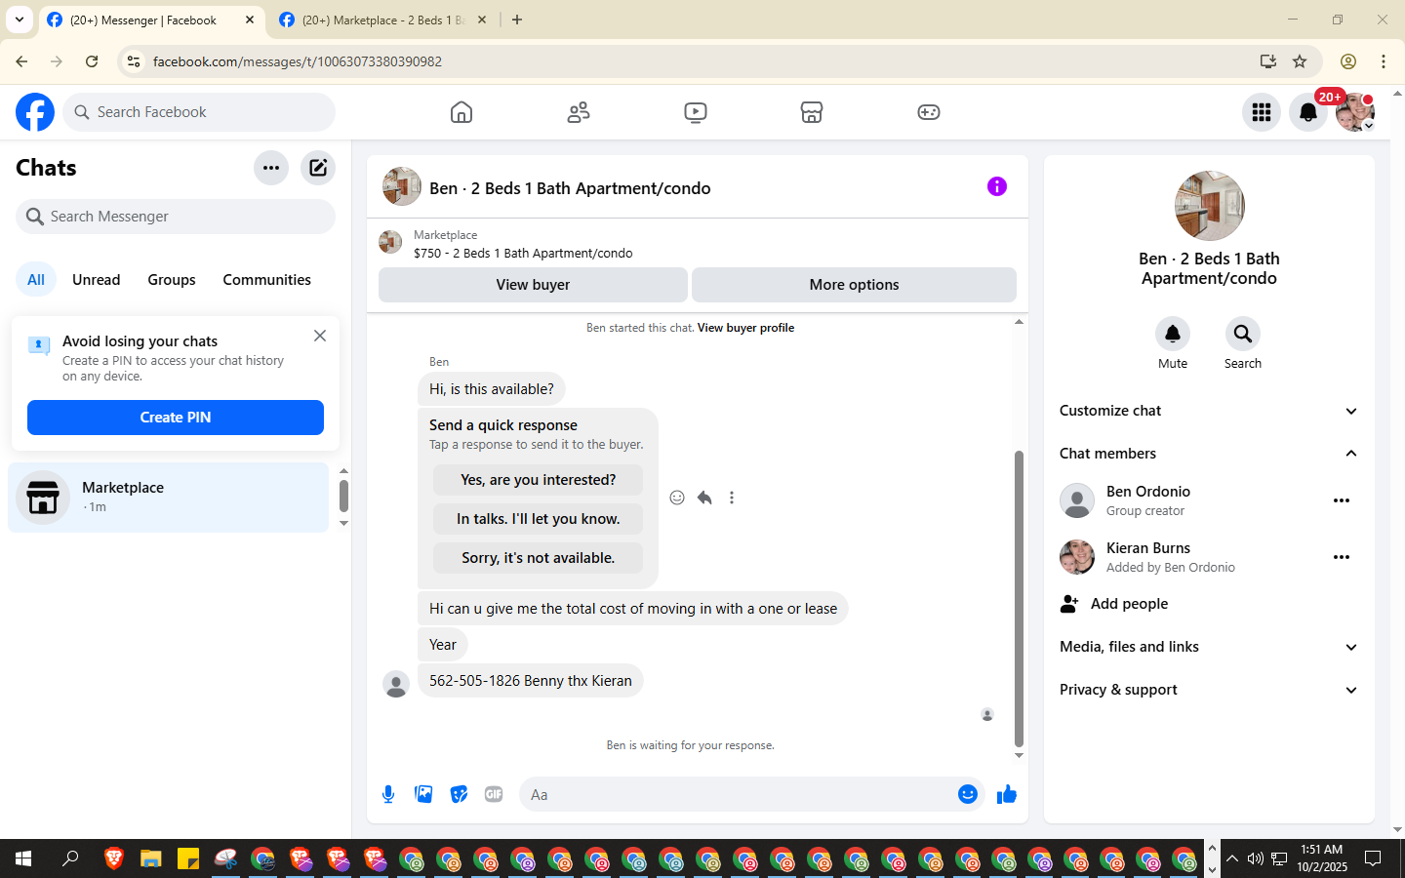The image size is (1405, 878).
Task: Open a new browser tab
Action: 517,20
